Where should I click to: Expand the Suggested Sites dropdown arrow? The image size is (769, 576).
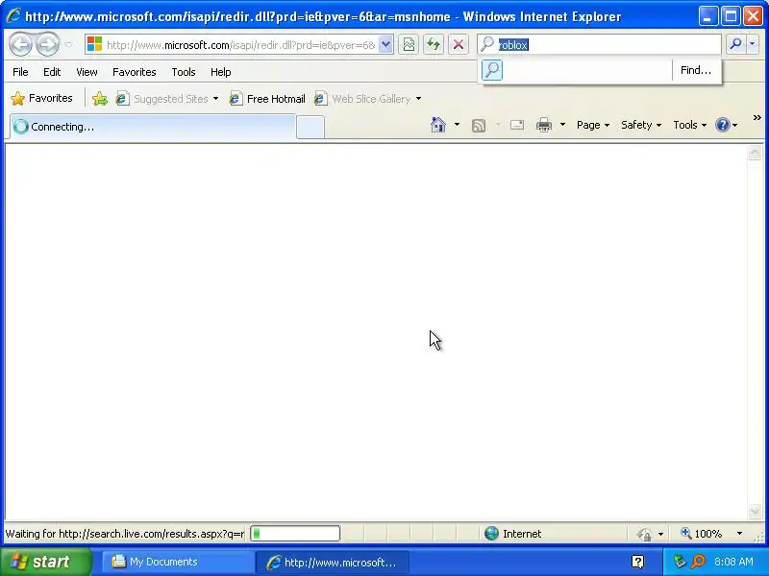point(215,99)
